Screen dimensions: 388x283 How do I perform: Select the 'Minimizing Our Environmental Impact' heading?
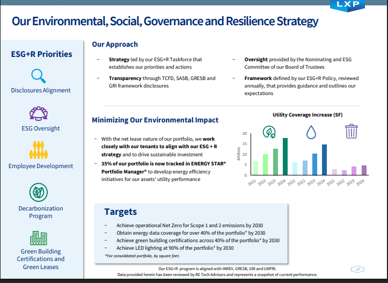coord(155,120)
